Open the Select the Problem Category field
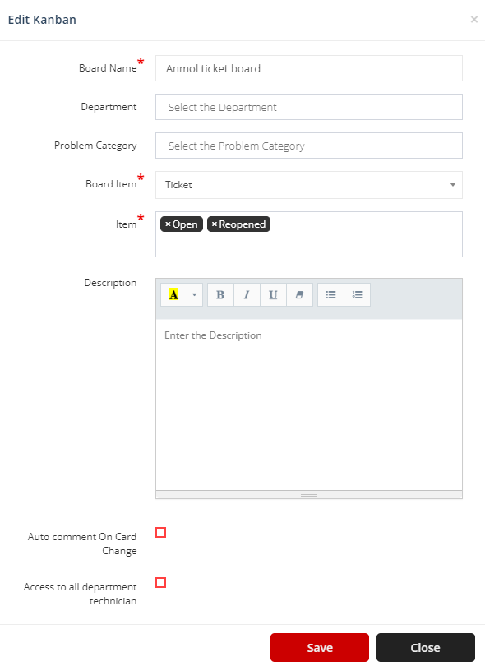485x666 pixels. click(x=309, y=146)
